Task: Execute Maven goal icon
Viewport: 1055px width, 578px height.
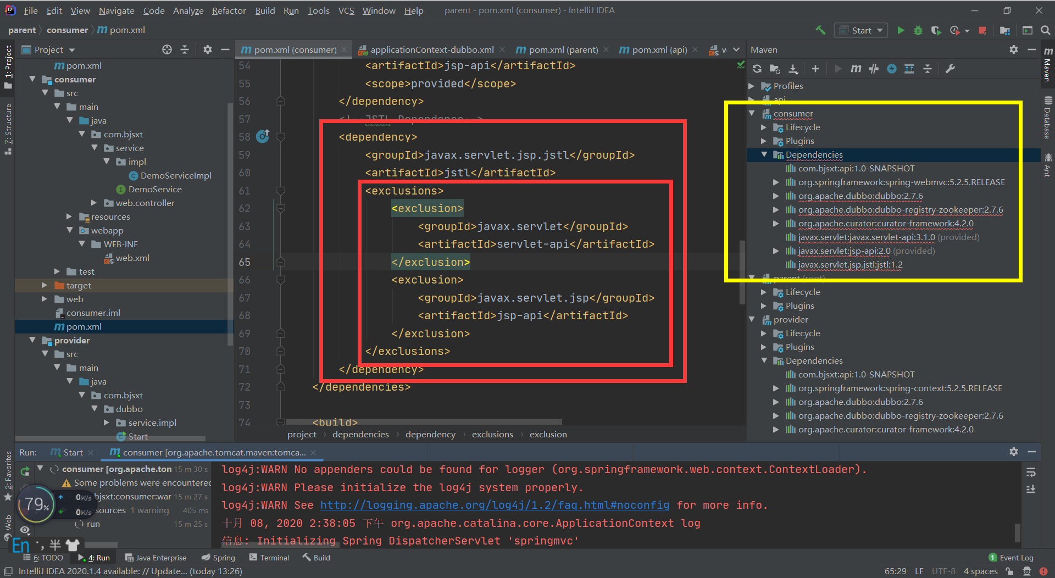Action: [x=856, y=69]
